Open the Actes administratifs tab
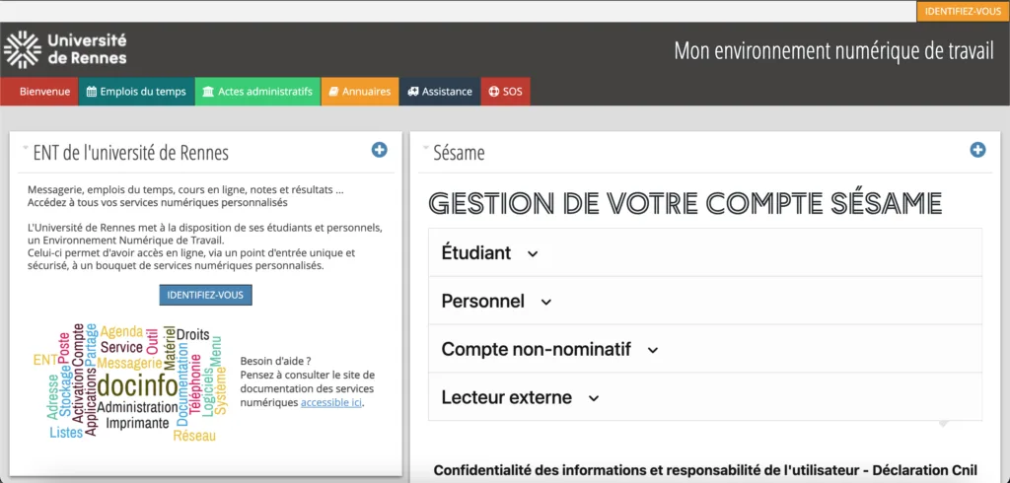The image size is (1010, 483). point(257,92)
